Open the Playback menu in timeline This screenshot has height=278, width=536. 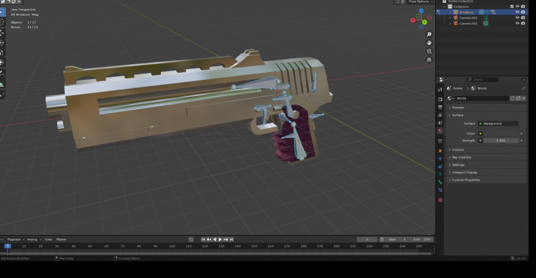tap(15, 239)
